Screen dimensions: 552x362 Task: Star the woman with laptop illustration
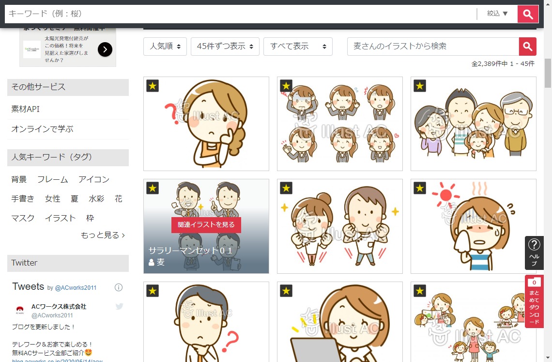[286, 291]
